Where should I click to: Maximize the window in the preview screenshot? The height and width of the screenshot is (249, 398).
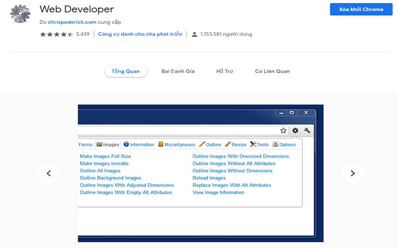pyautogui.click(x=292, y=113)
